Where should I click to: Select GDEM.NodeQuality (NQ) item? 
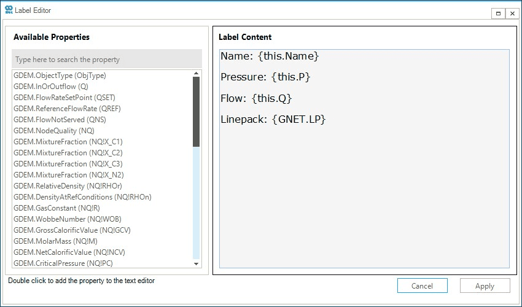(54, 131)
